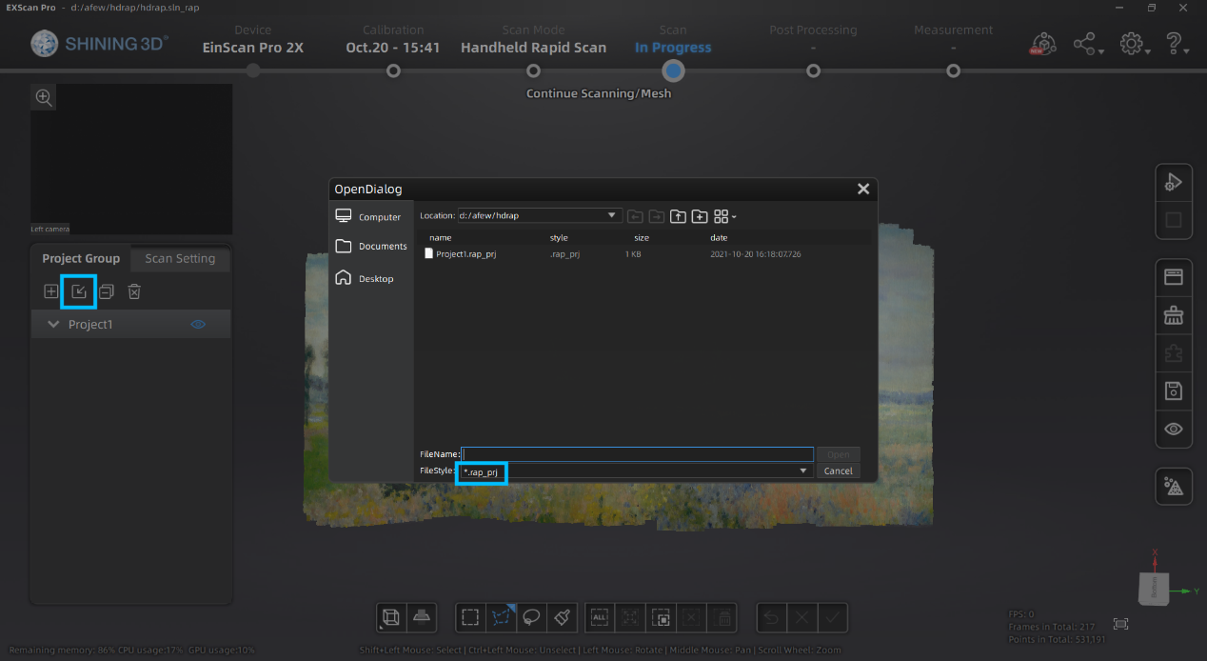Click the texture points icon in right toolbar
This screenshot has height=661, width=1207.
1174,487
